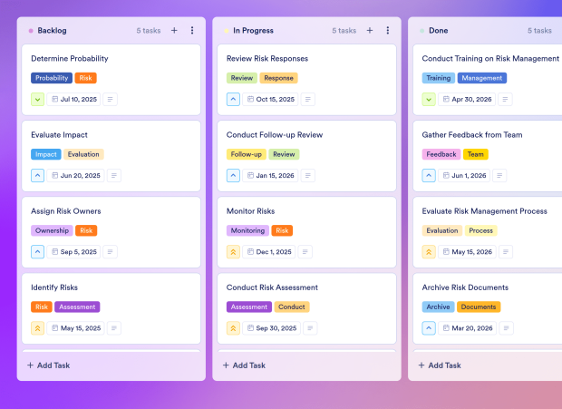Image resolution: width=562 pixels, height=409 pixels.
Task: Open the Gather Feedback from Team title
Action: pos(472,135)
